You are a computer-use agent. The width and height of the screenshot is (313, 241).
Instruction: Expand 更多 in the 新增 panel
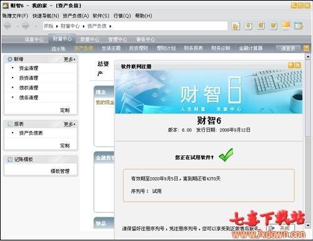click(69, 59)
